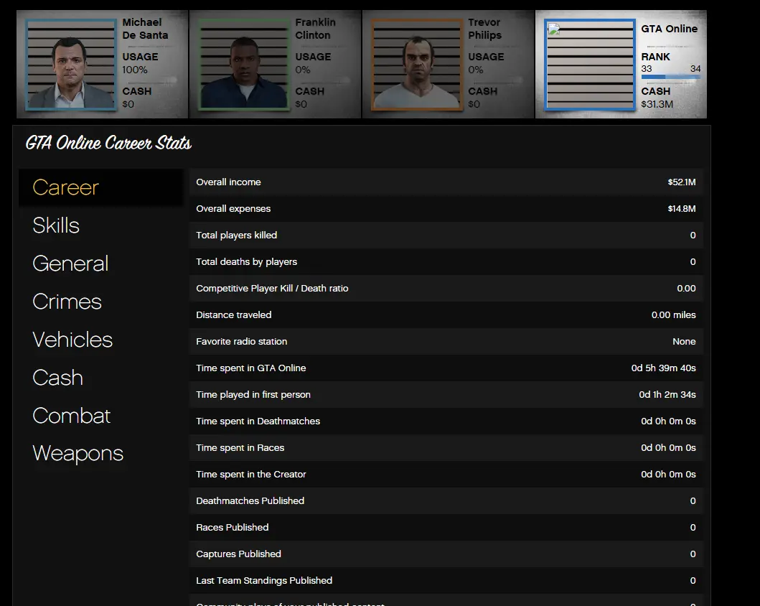This screenshot has width=760, height=606.
Task: Select Time spent in GTA Online row
Action: tap(445, 368)
